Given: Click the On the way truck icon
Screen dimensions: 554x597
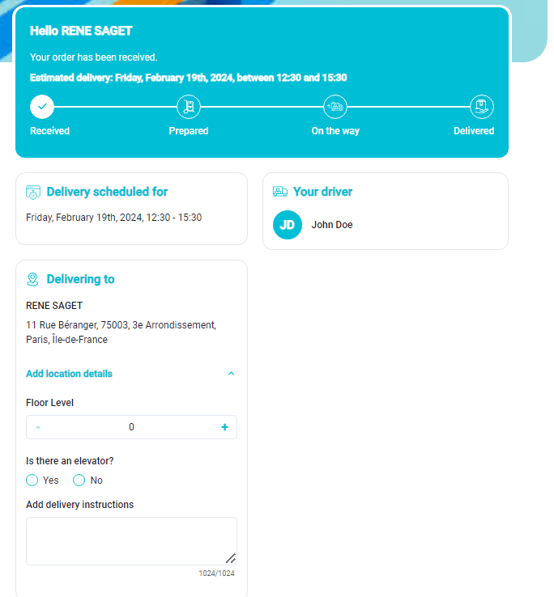Looking at the screenshot, I should 335,107.
